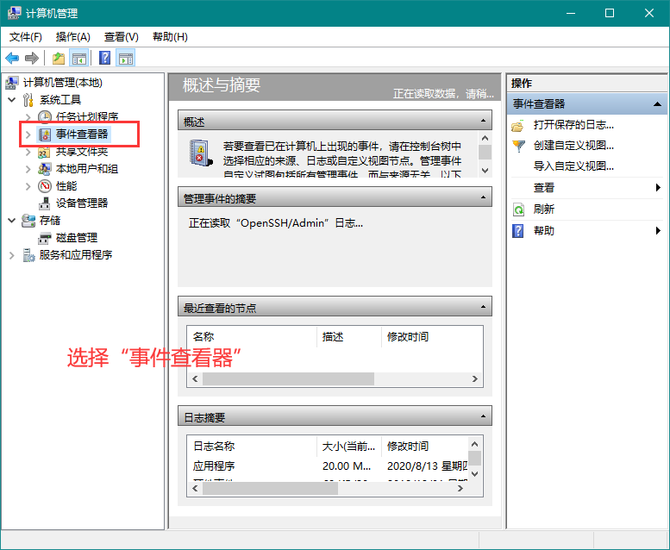Image resolution: width=670 pixels, height=550 pixels.
Task: Click the 计算机管理 title bar app icon
Action: pos(14,13)
